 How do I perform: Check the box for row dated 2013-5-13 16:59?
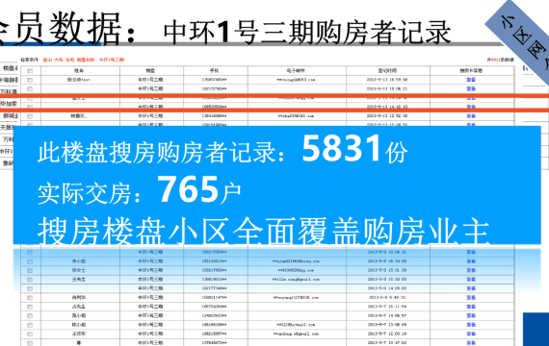click(30, 80)
